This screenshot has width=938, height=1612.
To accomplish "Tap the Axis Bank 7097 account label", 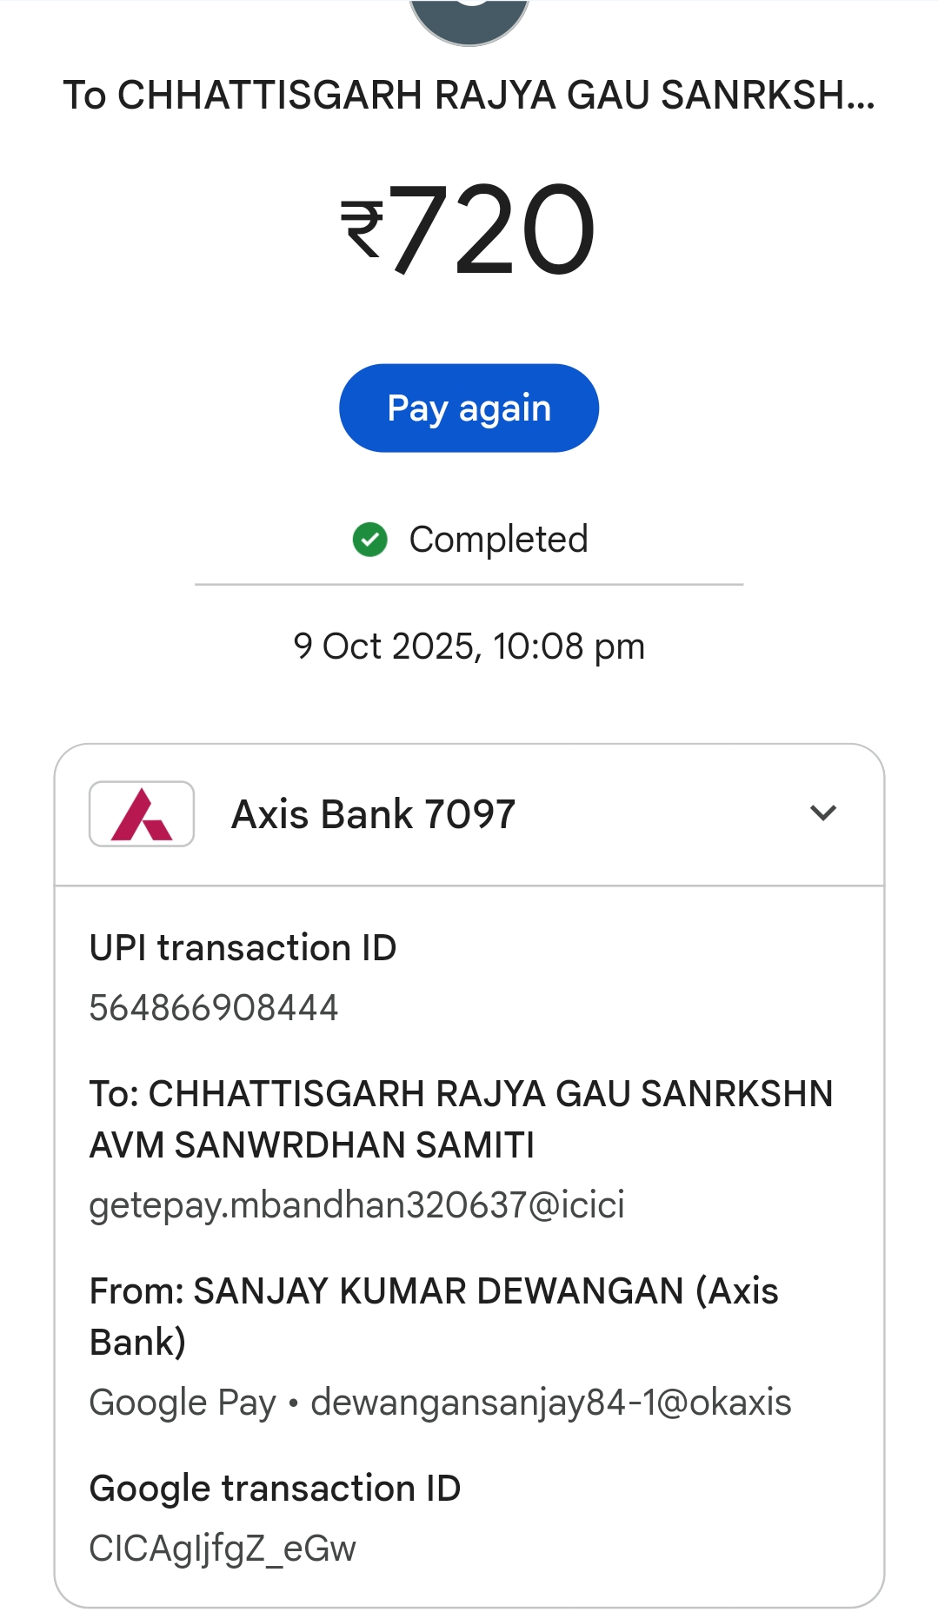I will point(373,814).
